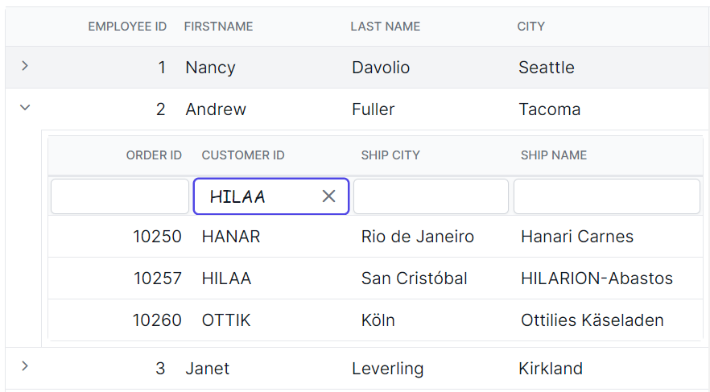Click the Ship Name filter field
This screenshot has height=392, width=710.
pos(607,196)
